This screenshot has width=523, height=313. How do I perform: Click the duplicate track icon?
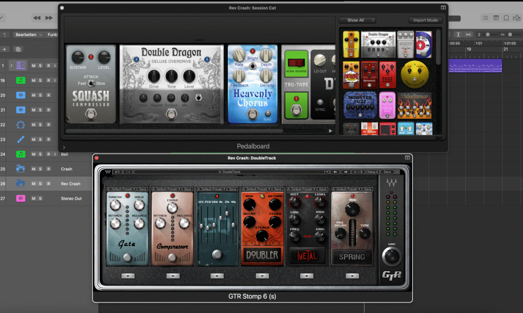pos(18,49)
